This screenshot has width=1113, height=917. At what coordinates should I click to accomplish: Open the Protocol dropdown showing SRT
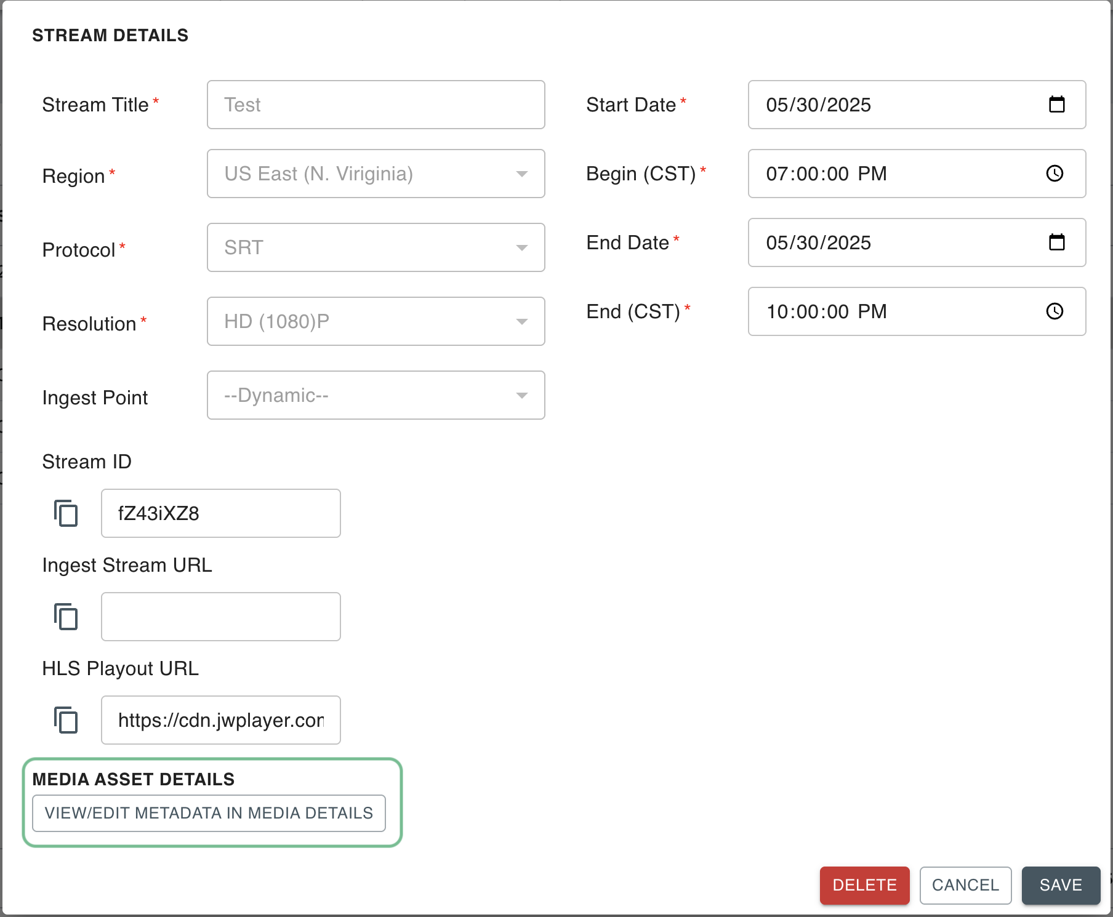tap(521, 248)
